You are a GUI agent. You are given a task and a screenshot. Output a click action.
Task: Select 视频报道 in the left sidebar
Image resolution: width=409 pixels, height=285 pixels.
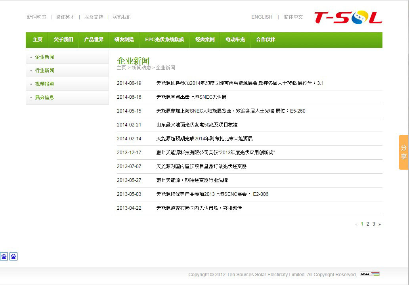tap(44, 84)
